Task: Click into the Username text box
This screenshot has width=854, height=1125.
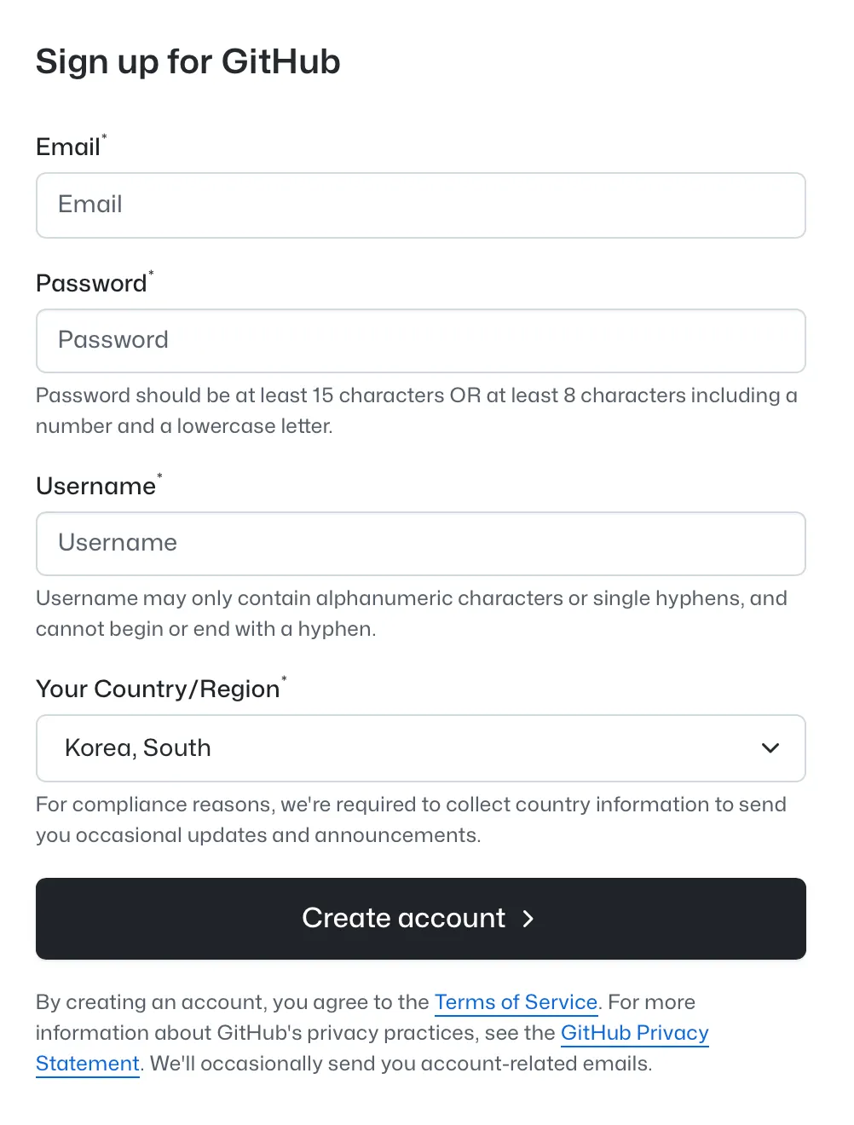Action: (x=420, y=544)
